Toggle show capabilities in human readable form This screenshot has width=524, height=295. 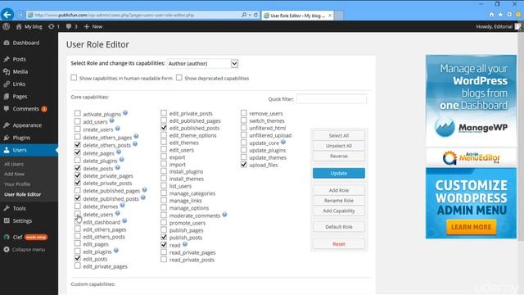click(74, 78)
